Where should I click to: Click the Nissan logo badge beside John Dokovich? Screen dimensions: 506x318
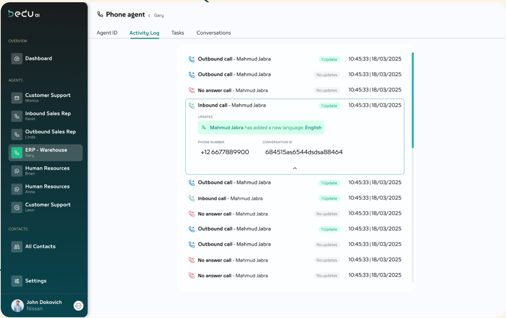(x=78, y=306)
